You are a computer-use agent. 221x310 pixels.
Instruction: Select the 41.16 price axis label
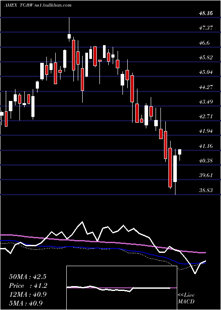pos(206,146)
